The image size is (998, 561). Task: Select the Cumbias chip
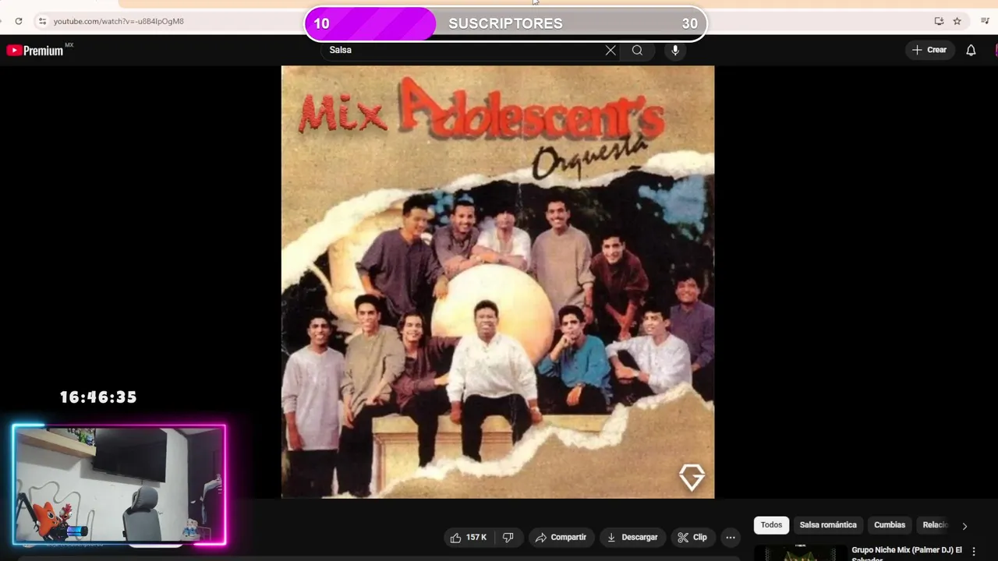coord(890,525)
